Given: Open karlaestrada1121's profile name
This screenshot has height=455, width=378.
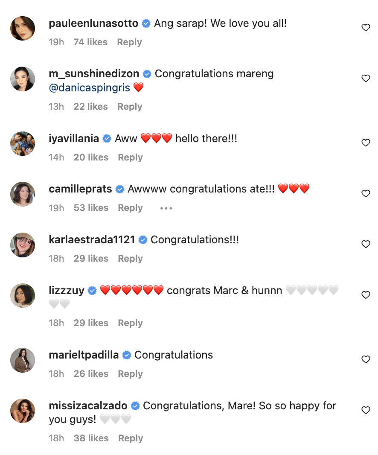Looking at the screenshot, I should (93, 239).
